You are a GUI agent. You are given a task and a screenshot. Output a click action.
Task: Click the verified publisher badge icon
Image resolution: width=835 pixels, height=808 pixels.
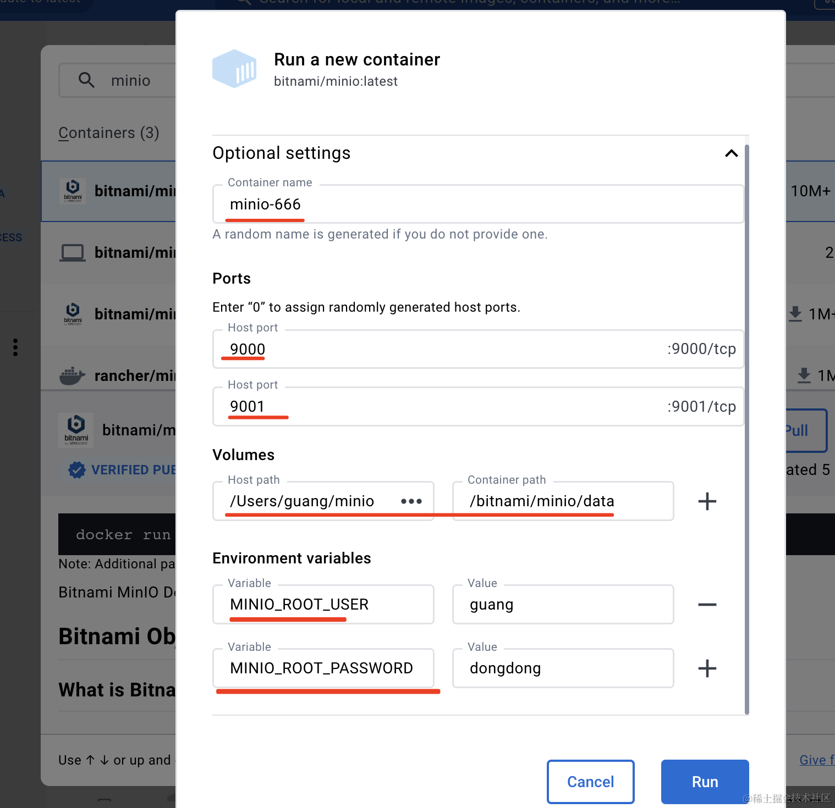[77, 470]
